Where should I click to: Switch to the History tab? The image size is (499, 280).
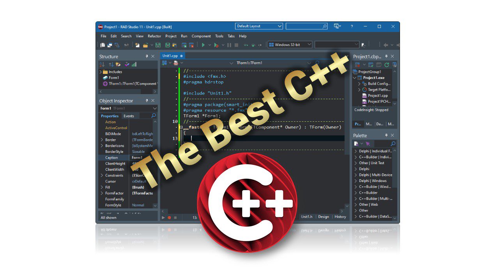340,217
